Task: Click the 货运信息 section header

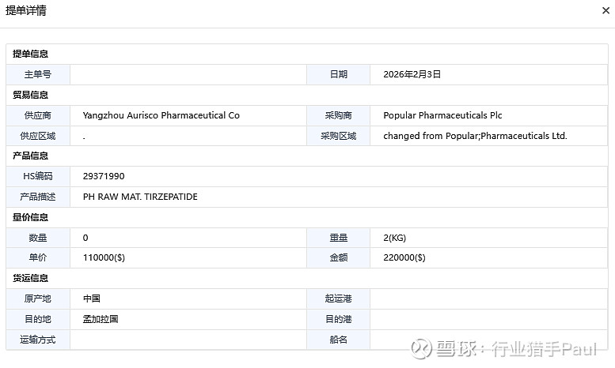Action: (x=30, y=278)
